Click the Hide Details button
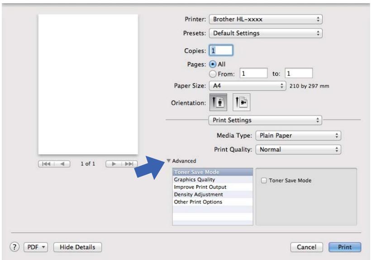Image resolution: width=371 pixels, height=260 pixels. tap(78, 247)
